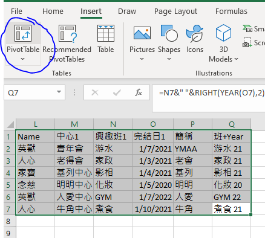Viewport: 265px width, 238px height.
Task: Click the Screenshot camera icon
Action: 247,42
